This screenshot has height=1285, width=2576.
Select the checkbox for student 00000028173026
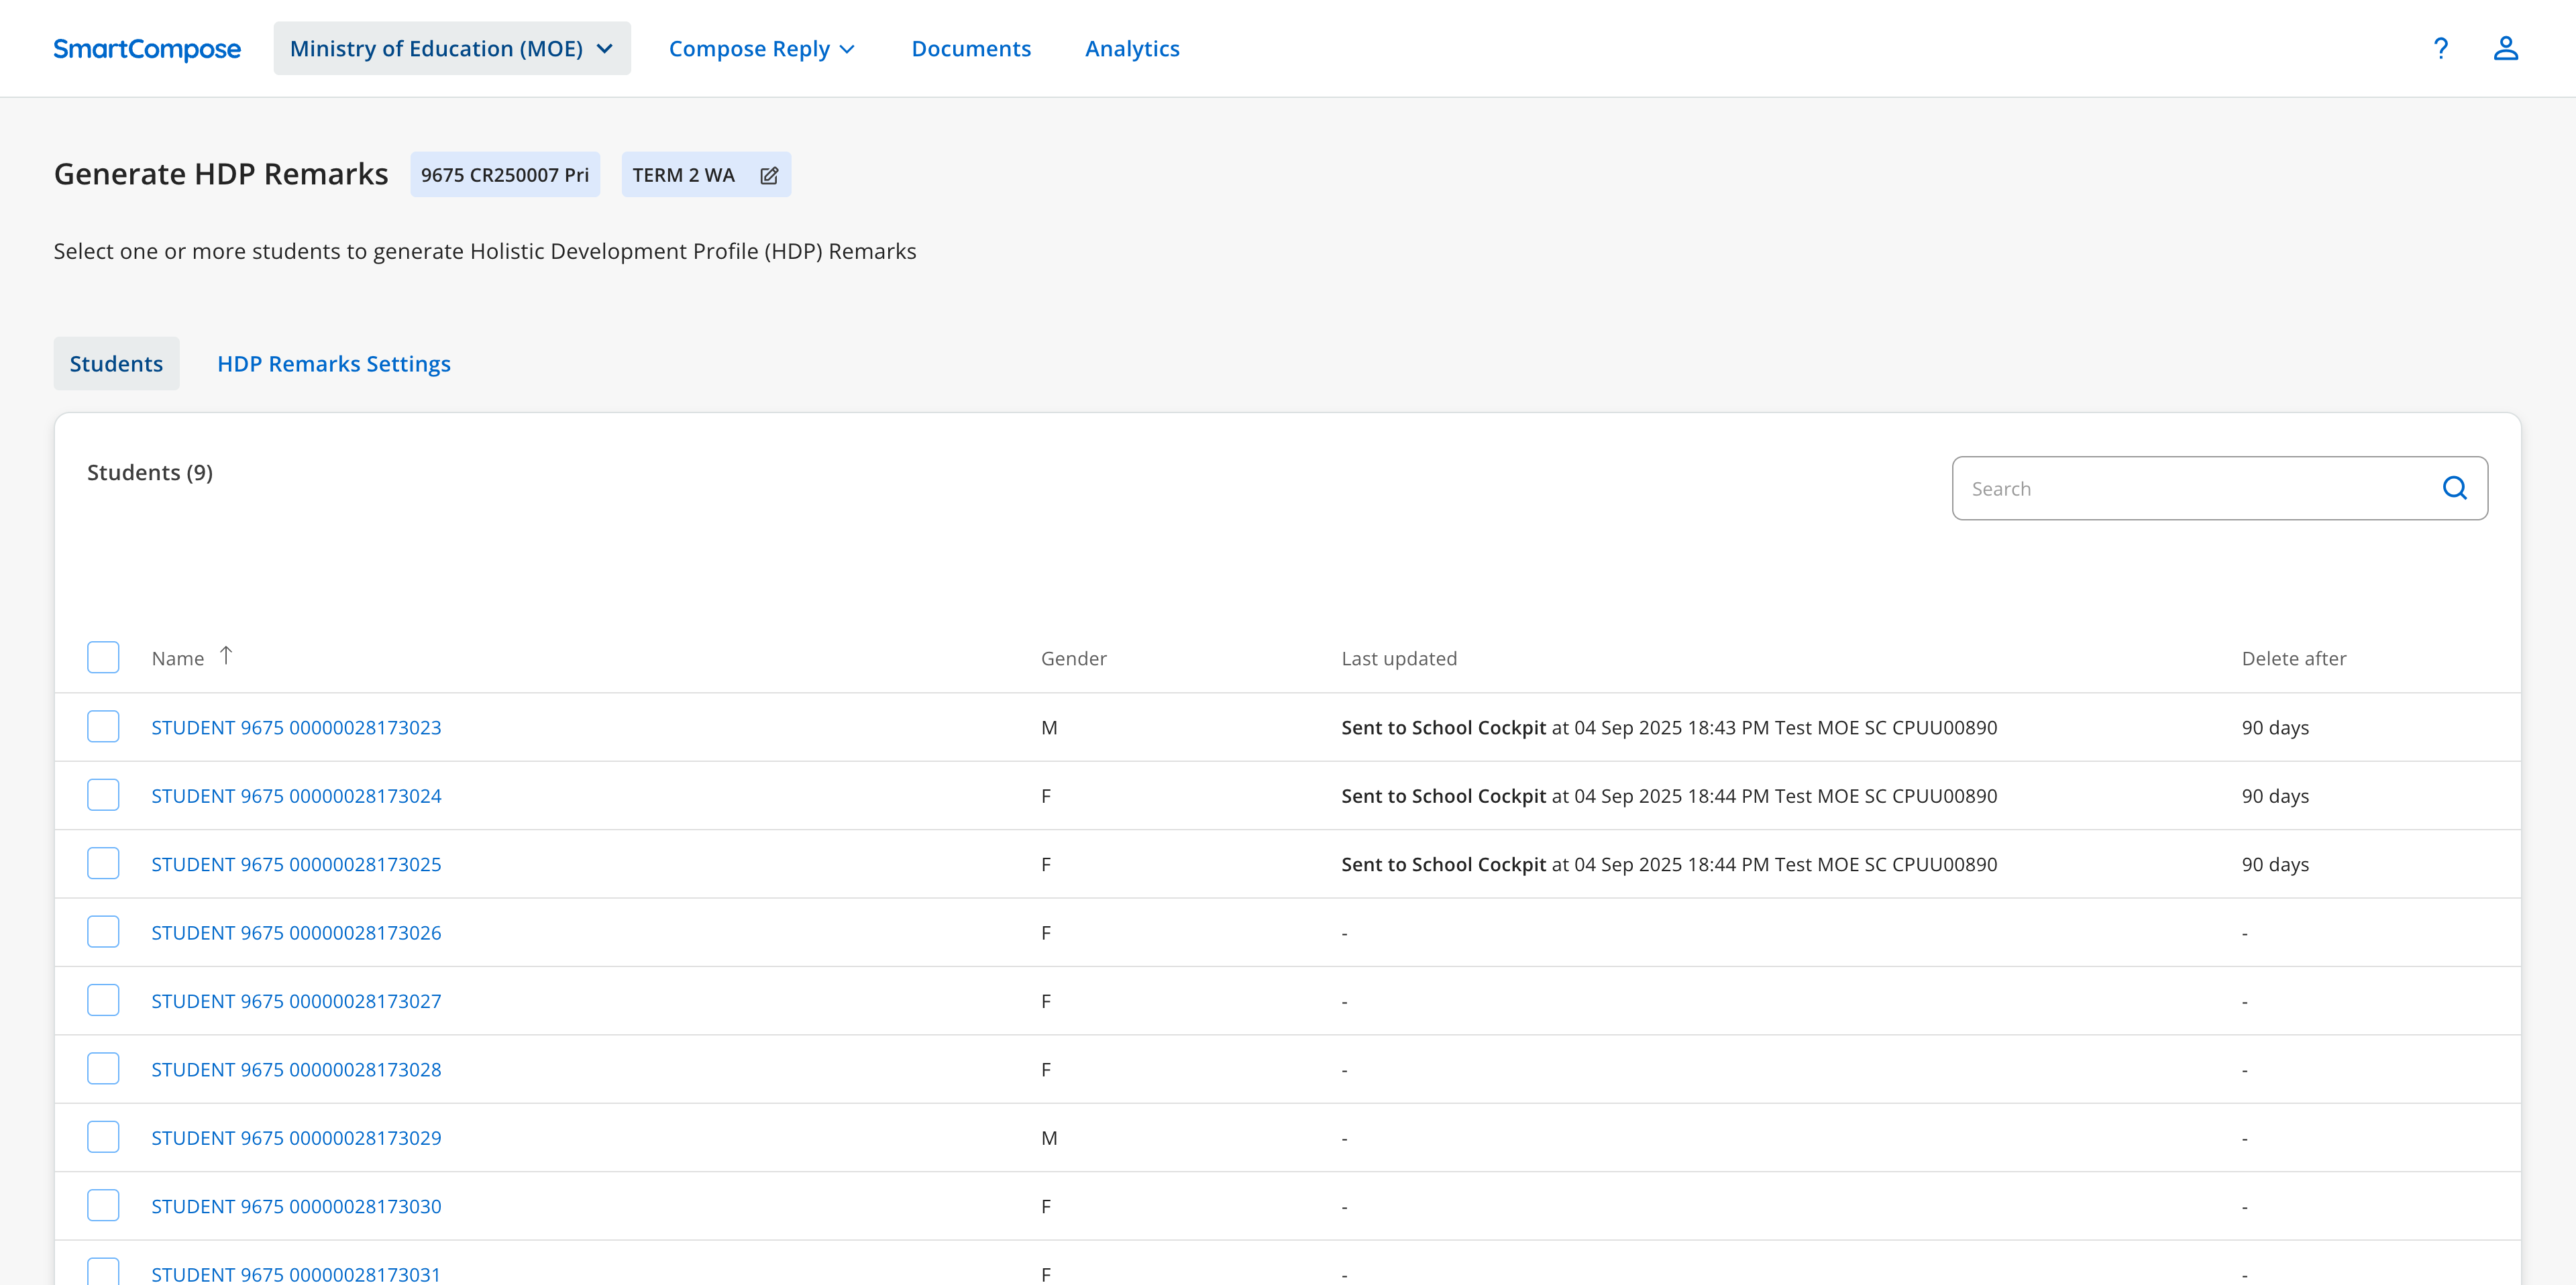pos(103,931)
